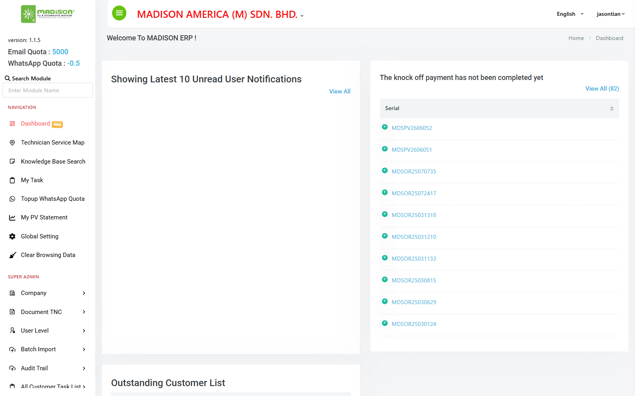Go to Home breadcrumb link
Viewport: 635px width, 396px height.
point(576,38)
